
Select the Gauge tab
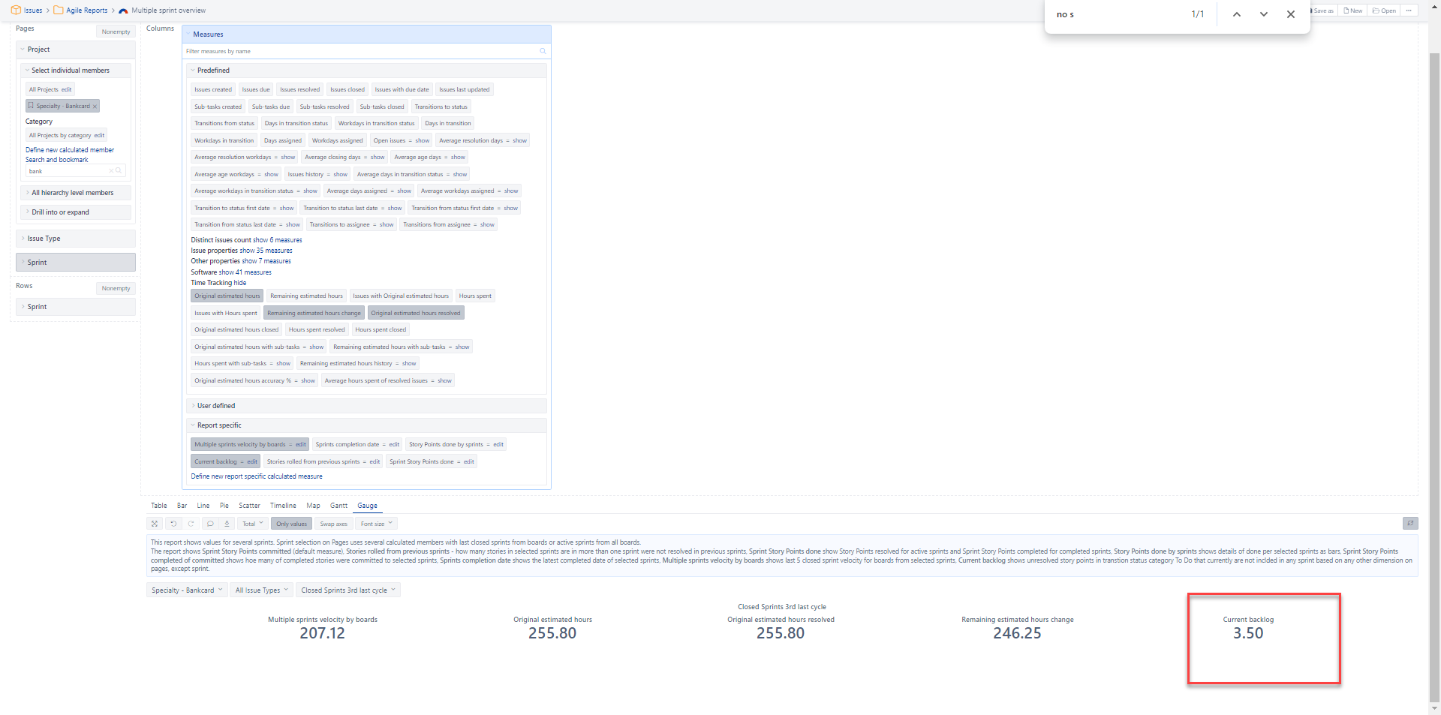point(367,506)
